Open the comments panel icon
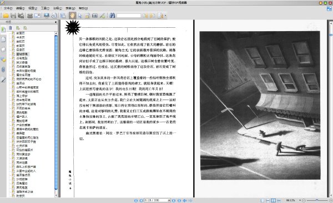 (x=3, y=60)
